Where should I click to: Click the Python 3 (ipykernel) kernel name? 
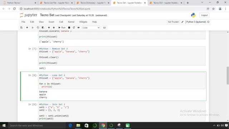(196, 22)
